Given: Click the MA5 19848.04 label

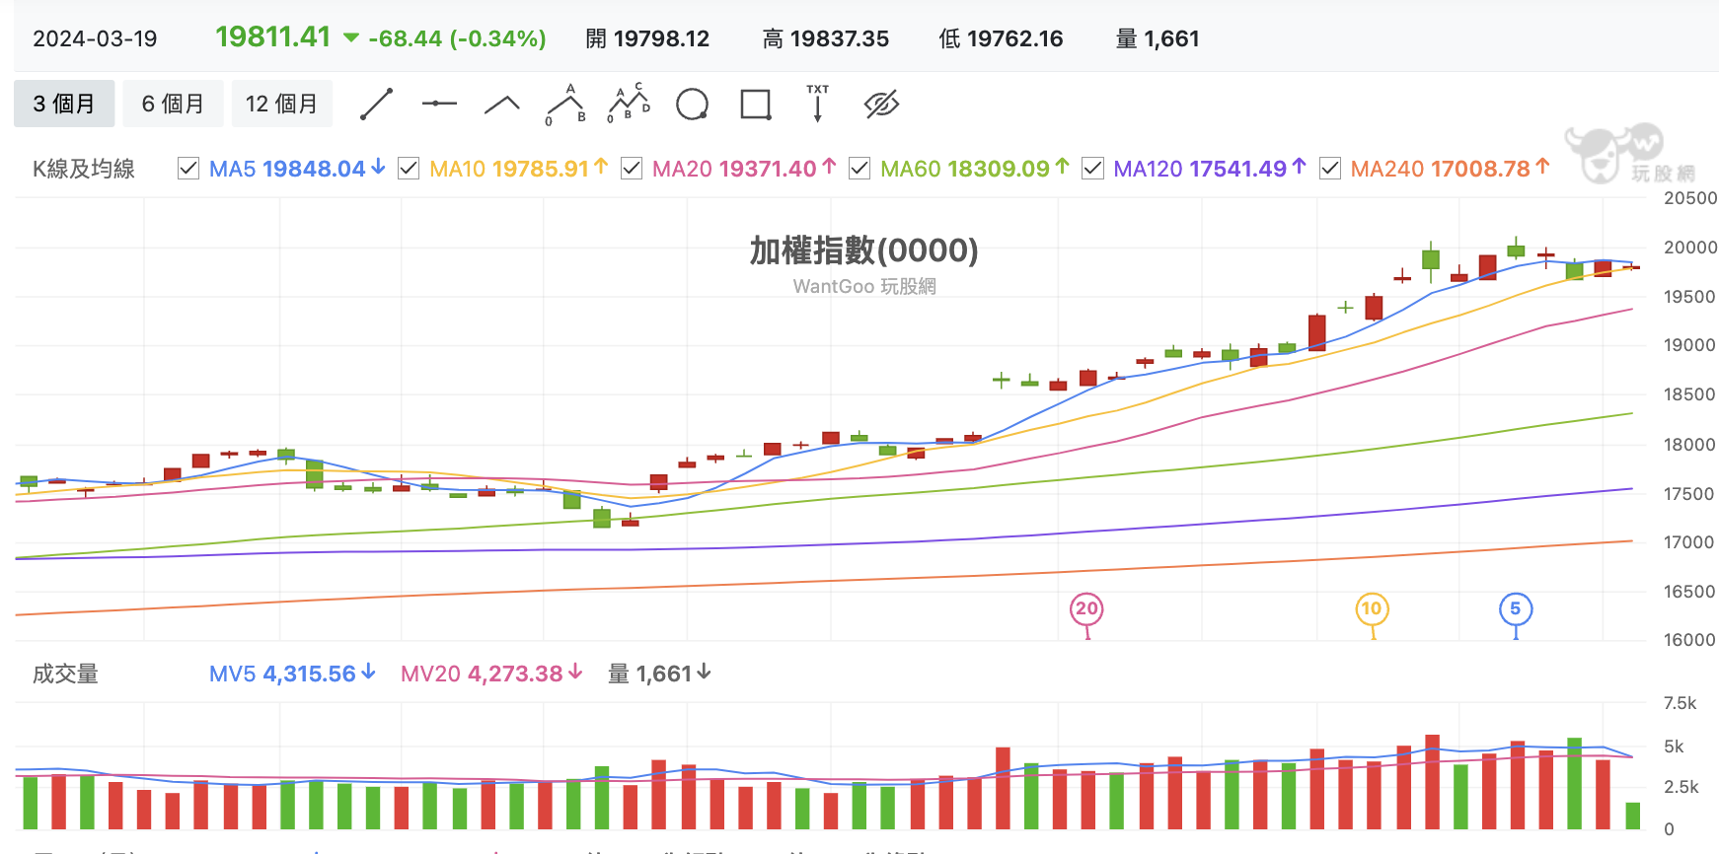Looking at the screenshot, I should coord(296,169).
